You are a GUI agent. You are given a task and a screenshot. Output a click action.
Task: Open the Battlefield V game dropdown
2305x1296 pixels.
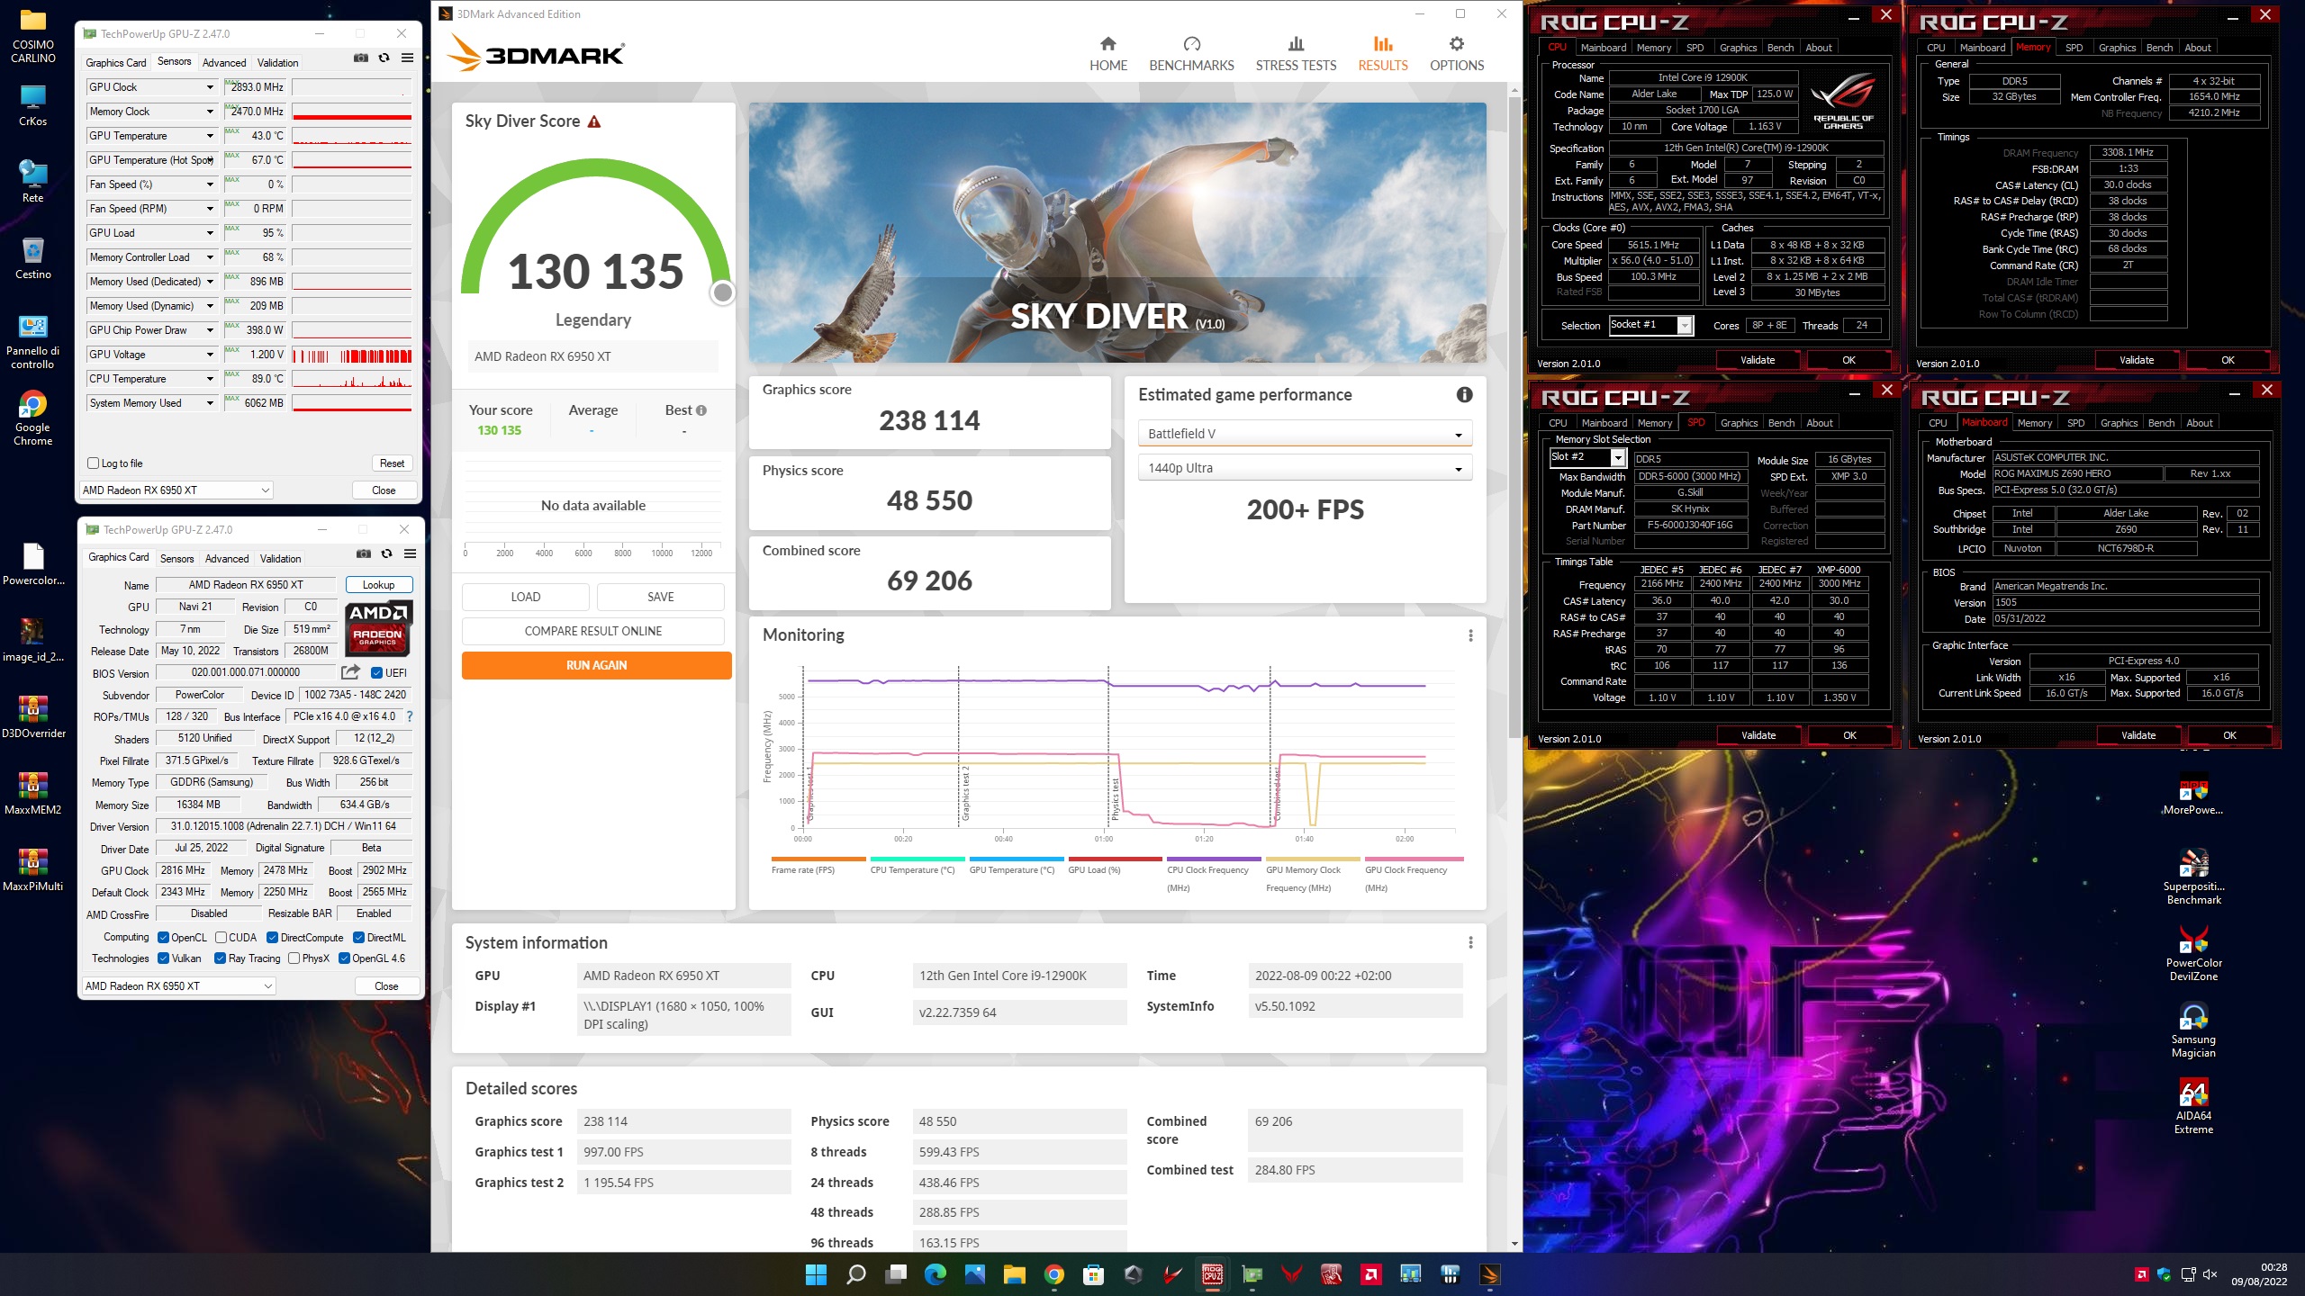1305,434
